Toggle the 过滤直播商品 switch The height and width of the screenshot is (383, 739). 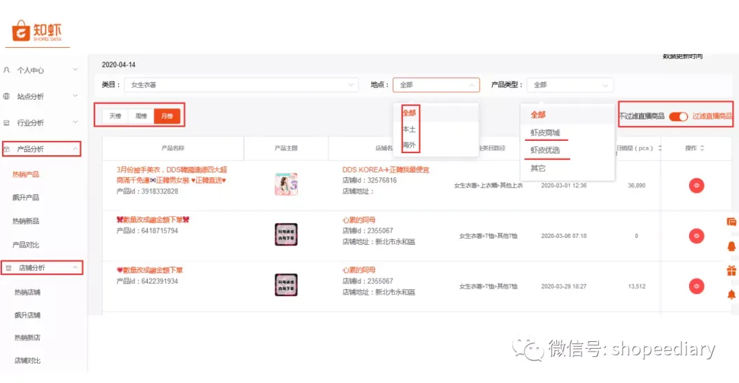coord(678,116)
